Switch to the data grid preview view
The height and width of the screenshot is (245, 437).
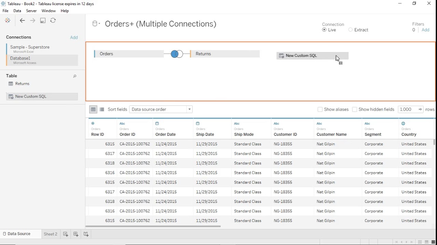coord(93,110)
